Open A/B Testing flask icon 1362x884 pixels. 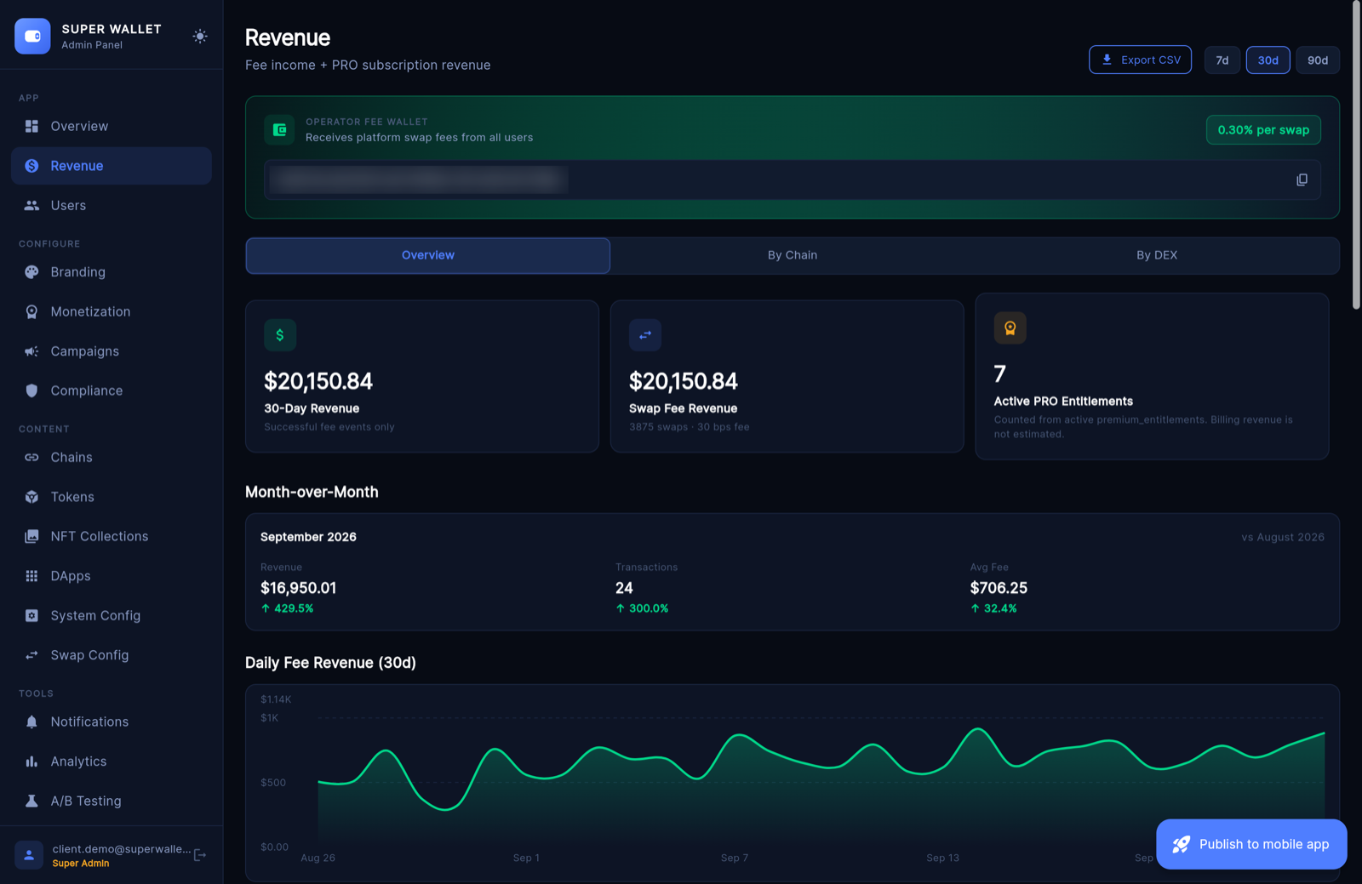pyautogui.click(x=31, y=801)
